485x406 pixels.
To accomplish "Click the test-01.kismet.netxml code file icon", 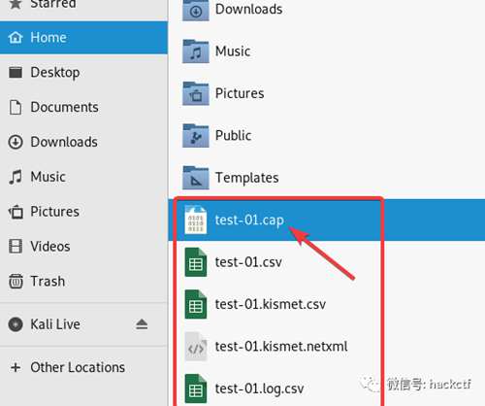I will pyautogui.click(x=196, y=347).
